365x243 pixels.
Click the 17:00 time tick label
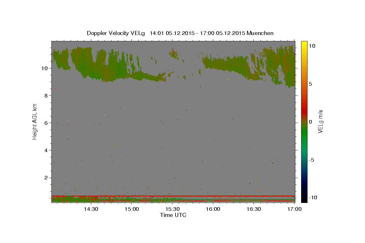tap(294, 209)
